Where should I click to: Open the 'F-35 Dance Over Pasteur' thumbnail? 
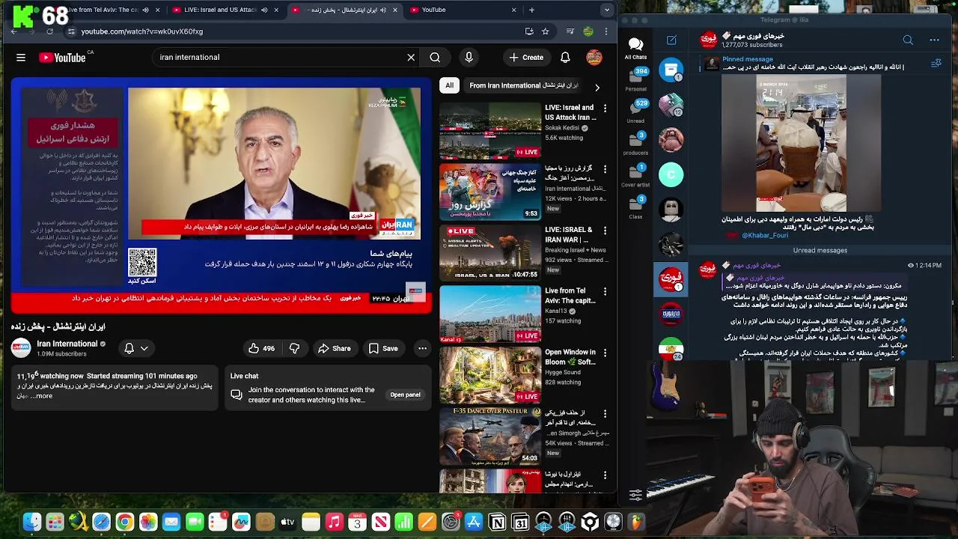[x=489, y=435]
